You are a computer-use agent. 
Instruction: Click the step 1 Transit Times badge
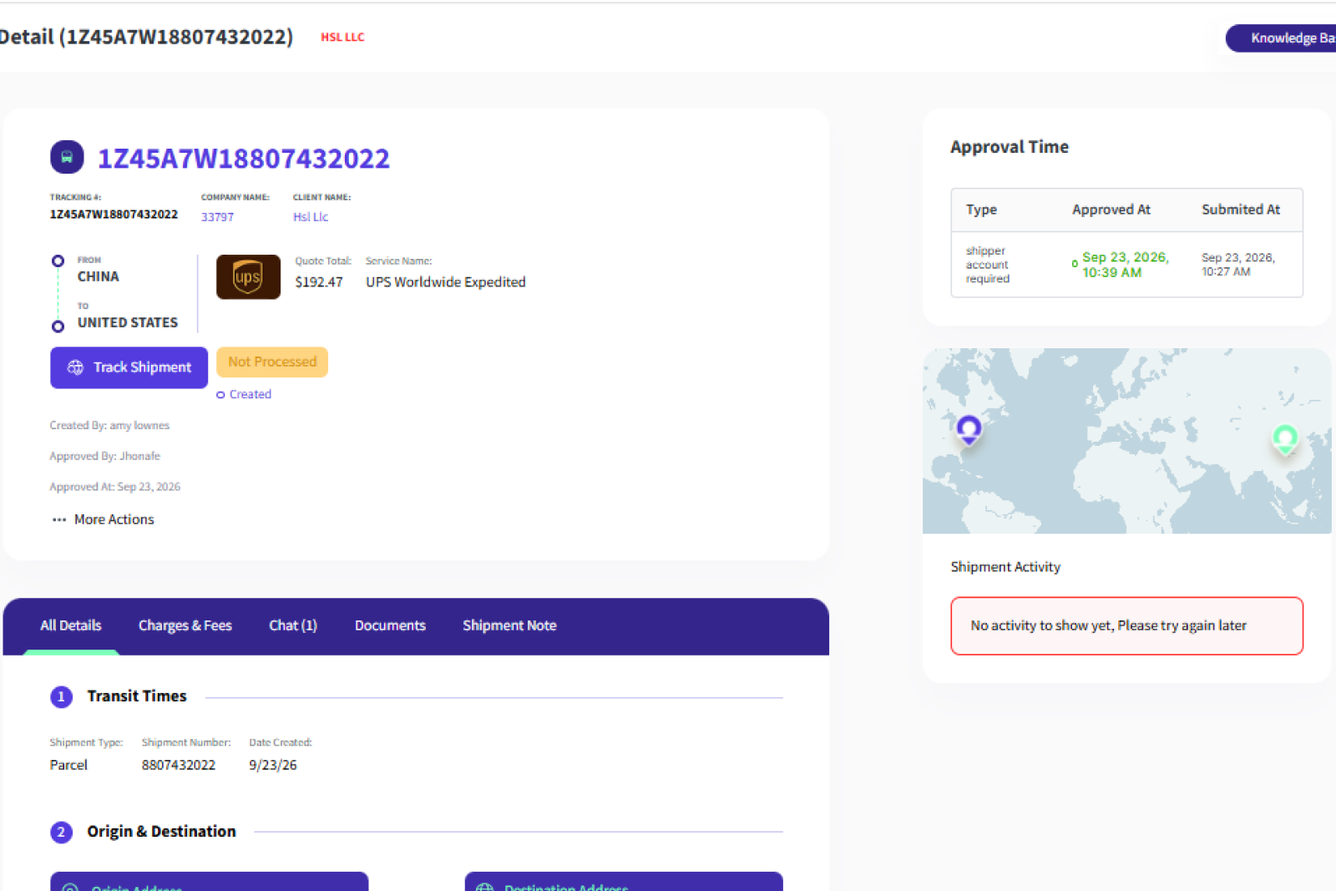click(61, 696)
